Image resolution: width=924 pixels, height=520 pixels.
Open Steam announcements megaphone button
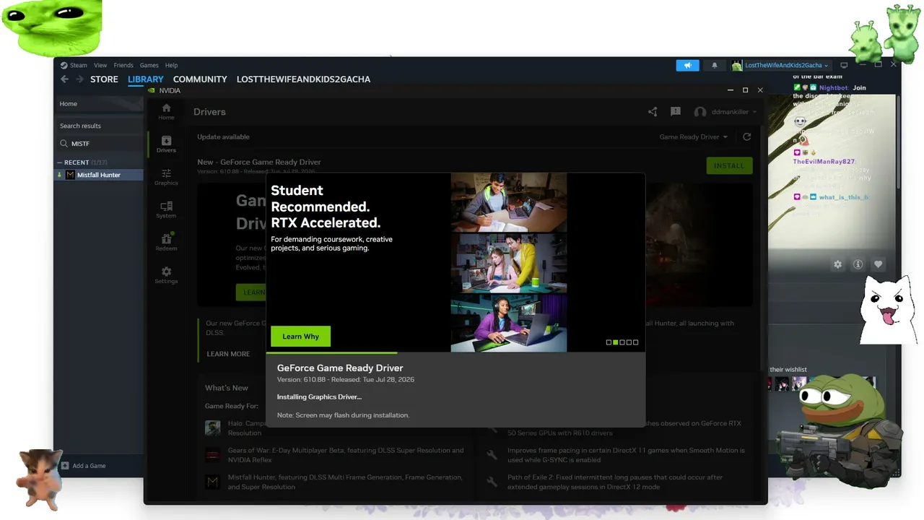coord(688,66)
